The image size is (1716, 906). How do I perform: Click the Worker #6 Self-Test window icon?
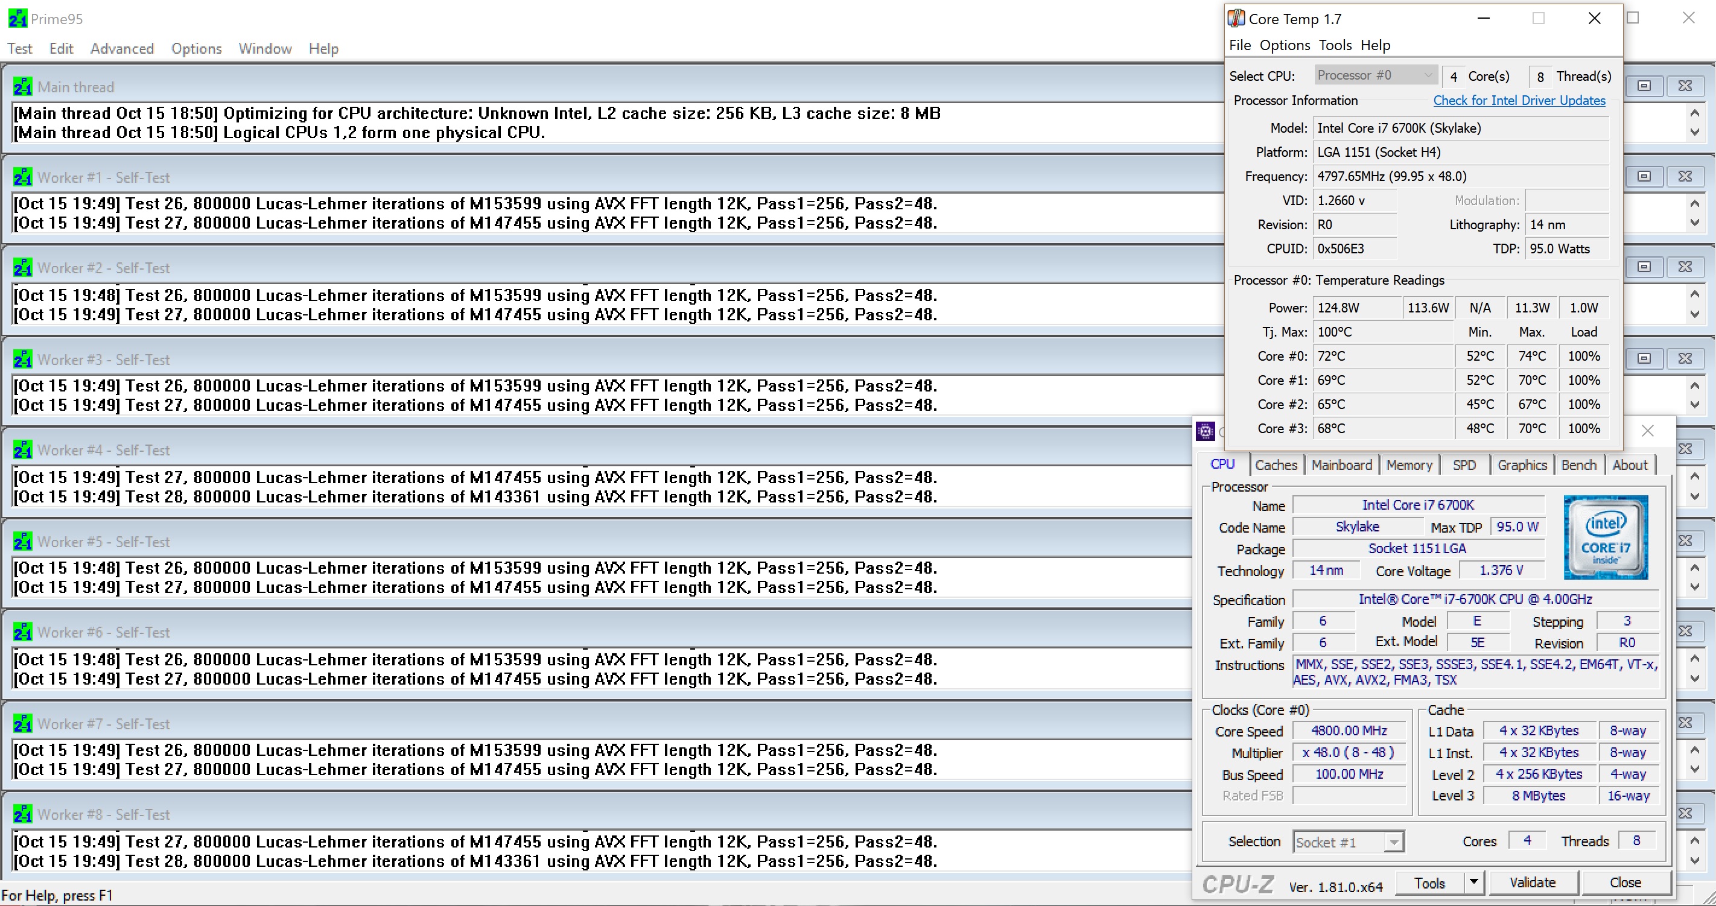point(23,632)
